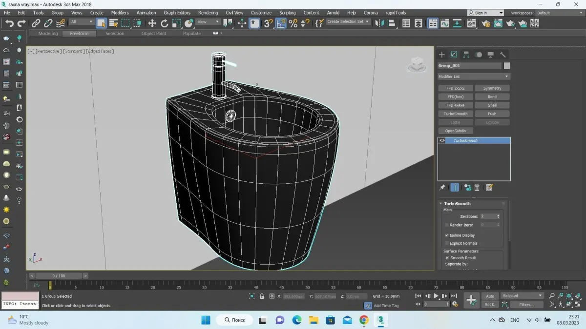Activate the Select and Rotate tool

tap(165, 23)
